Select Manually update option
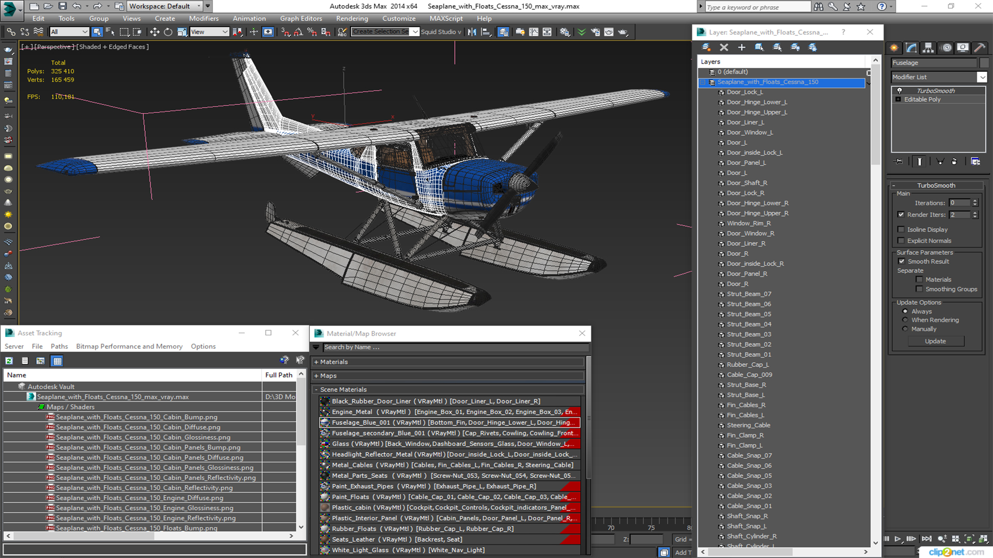 [x=905, y=329]
